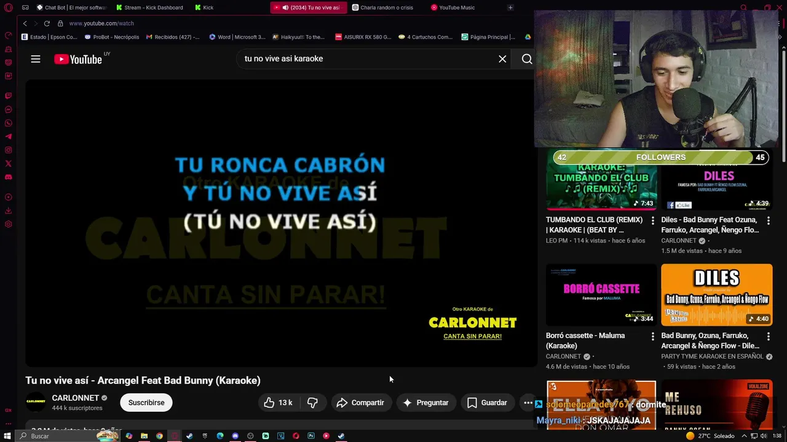Viewport: 787px width, 442px height.
Task: Open more actions menu beside Guardar
Action: (528, 403)
